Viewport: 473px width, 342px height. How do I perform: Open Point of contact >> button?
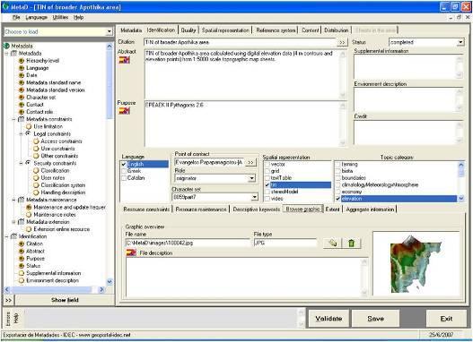tap(250, 162)
